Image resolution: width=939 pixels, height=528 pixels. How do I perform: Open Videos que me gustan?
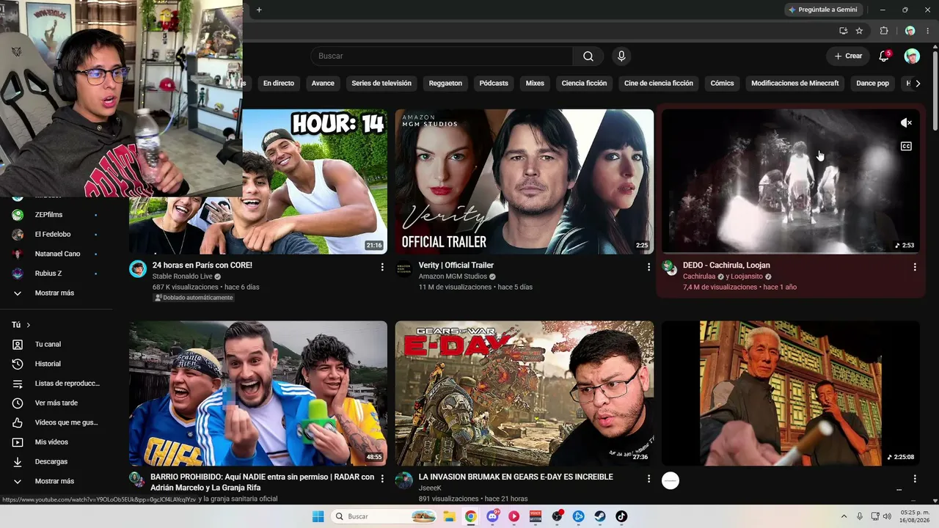click(56, 422)
